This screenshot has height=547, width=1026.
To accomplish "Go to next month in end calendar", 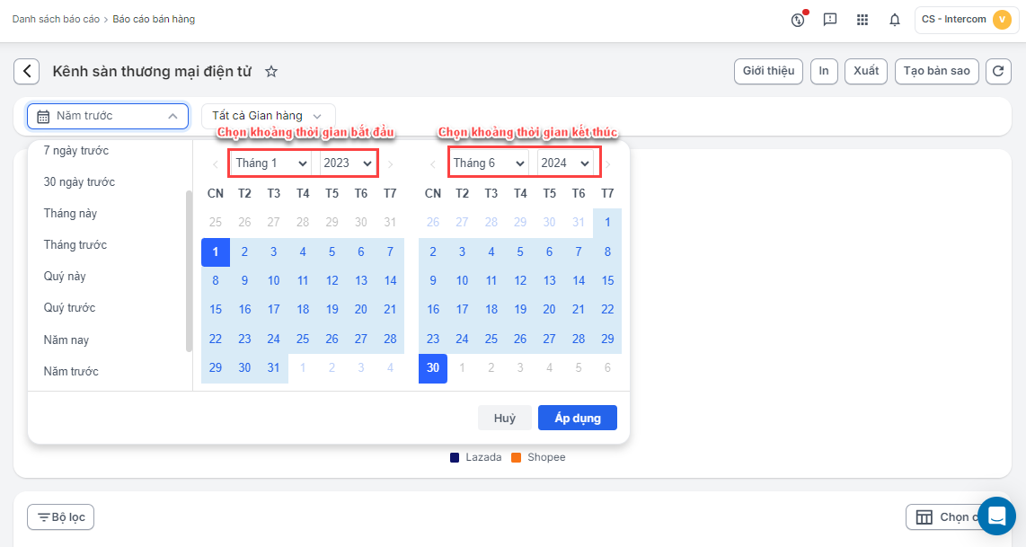I will [x=608, y=164].
